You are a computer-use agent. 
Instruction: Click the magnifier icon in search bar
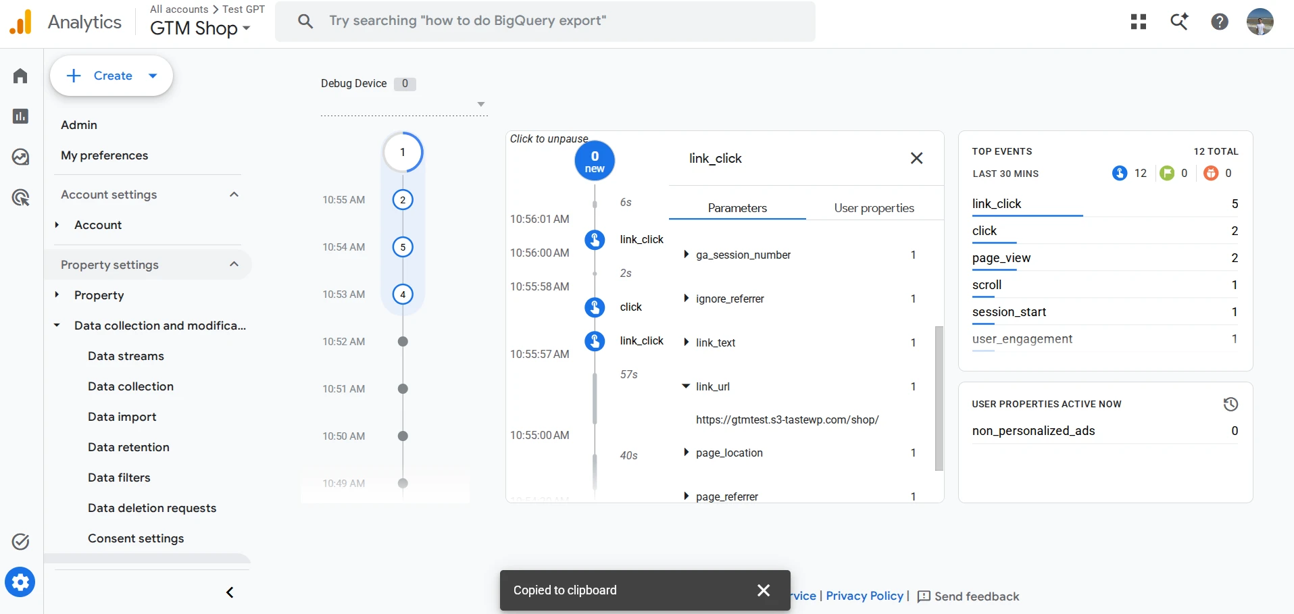coord(305,21)
